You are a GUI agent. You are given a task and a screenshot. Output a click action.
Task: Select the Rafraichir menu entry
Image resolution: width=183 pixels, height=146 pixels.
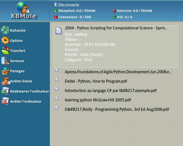tap(18, 30)
